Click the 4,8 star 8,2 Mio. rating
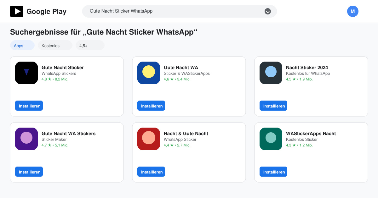378x198 pixels. tap(55, 79)
